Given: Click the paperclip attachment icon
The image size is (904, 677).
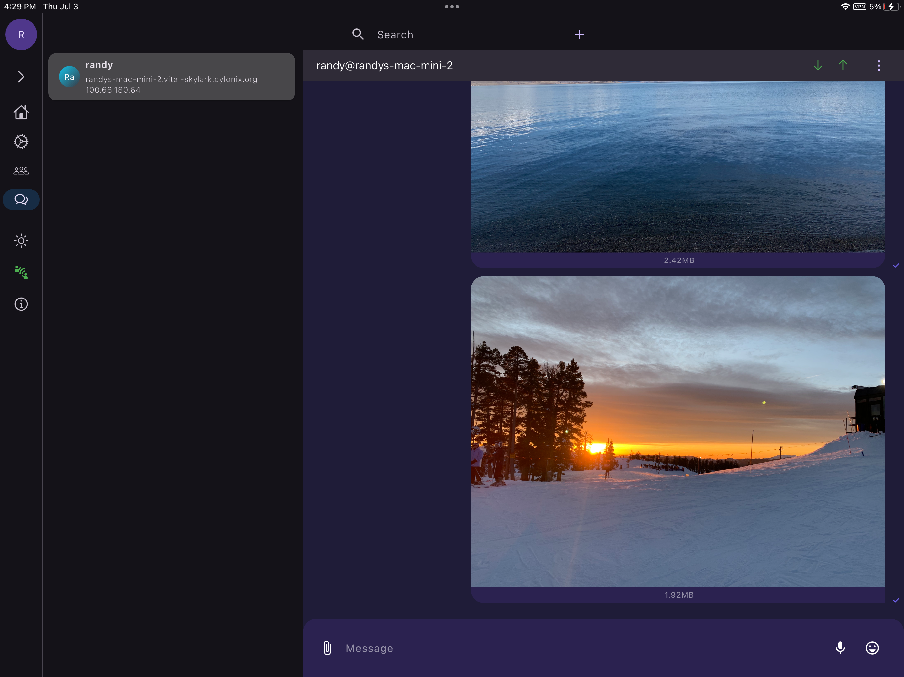Looking at the screenshot, I should 327,648.
